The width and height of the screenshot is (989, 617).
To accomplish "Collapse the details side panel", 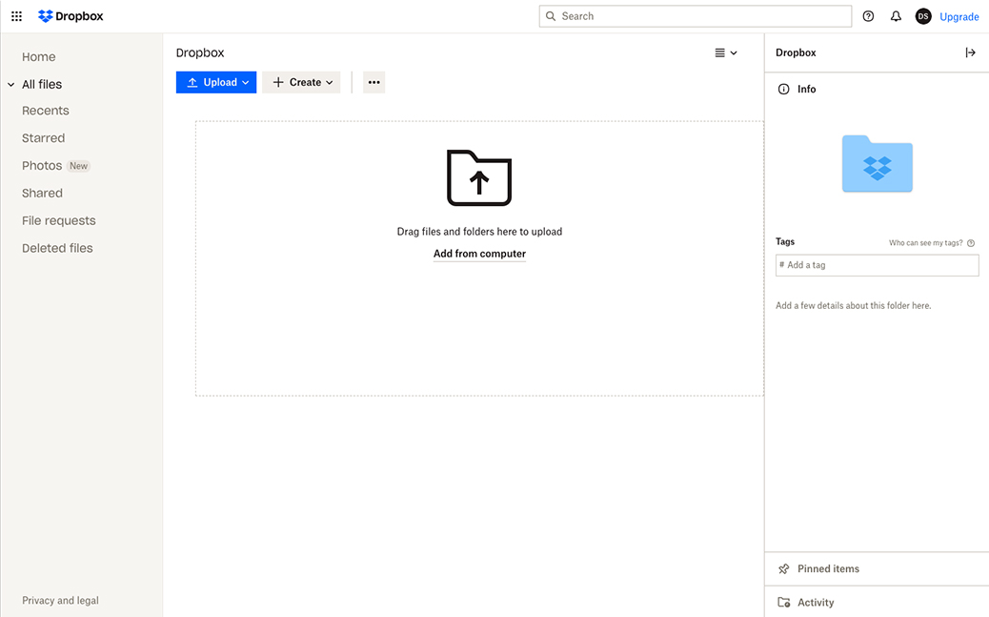I will tap(970, 52).
